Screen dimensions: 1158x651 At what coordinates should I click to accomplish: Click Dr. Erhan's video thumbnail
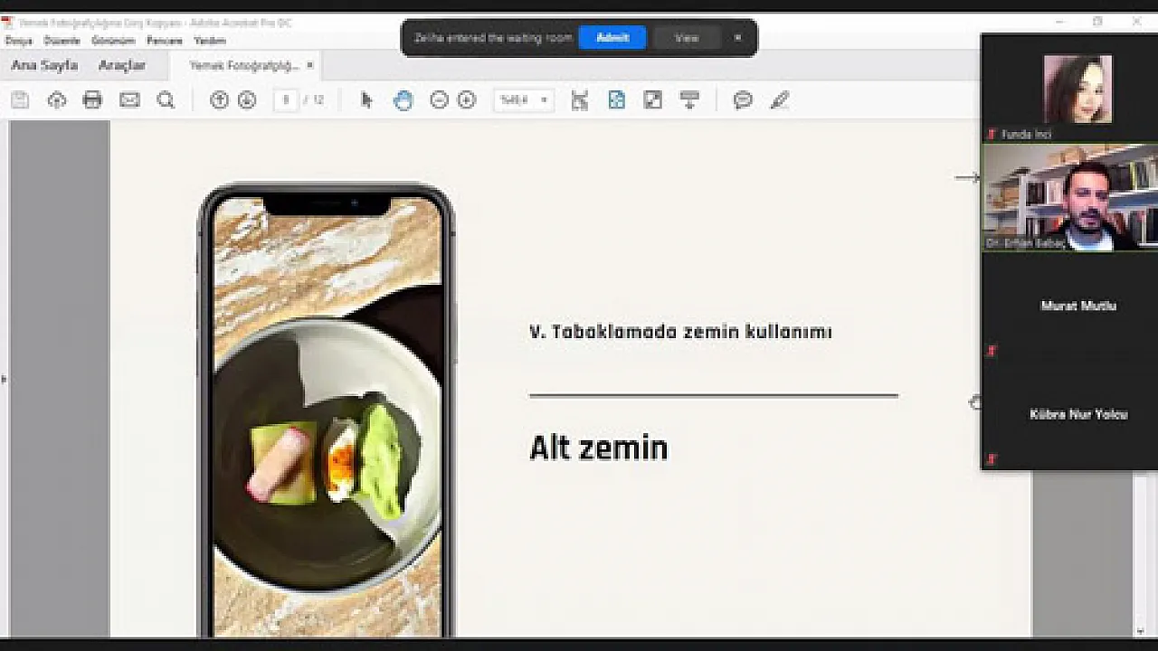pos(1070,198)
